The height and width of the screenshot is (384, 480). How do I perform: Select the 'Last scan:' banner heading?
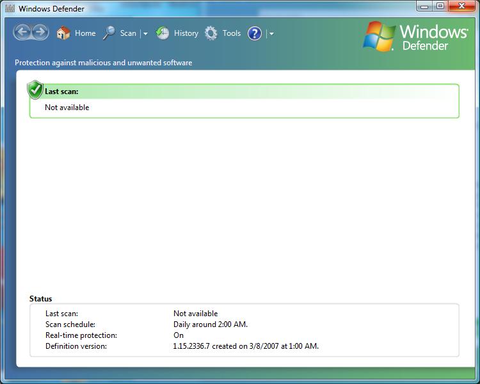61,92
